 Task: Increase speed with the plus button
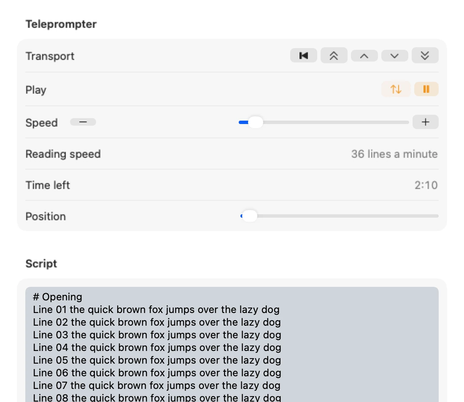[425, 122]
